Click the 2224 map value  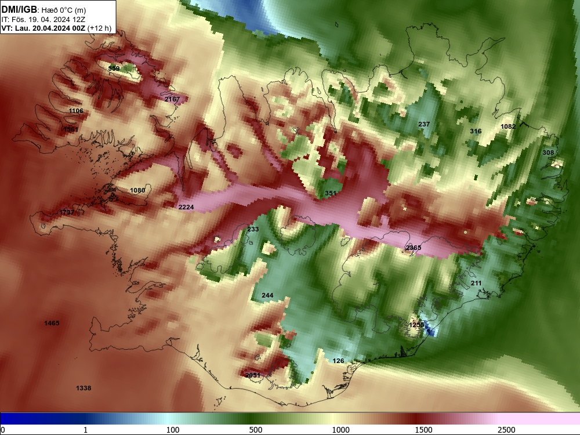click(186, 207)
